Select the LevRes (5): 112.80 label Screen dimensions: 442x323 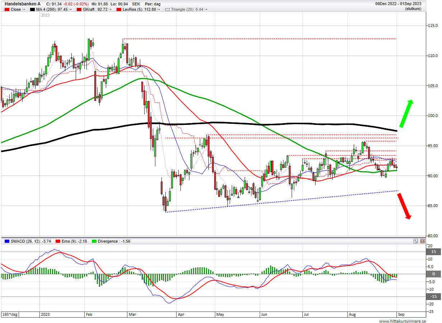point(139,10)
